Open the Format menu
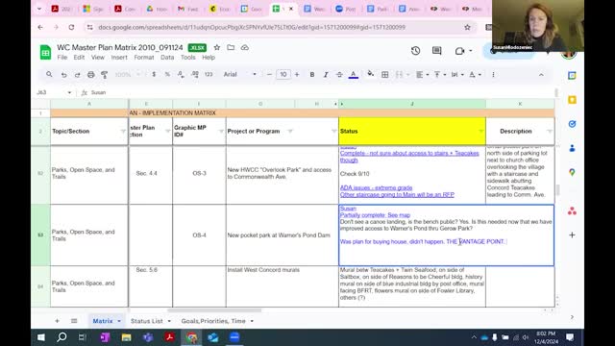The height and width of the screenshot is (346, 615). tap(144, 58)
